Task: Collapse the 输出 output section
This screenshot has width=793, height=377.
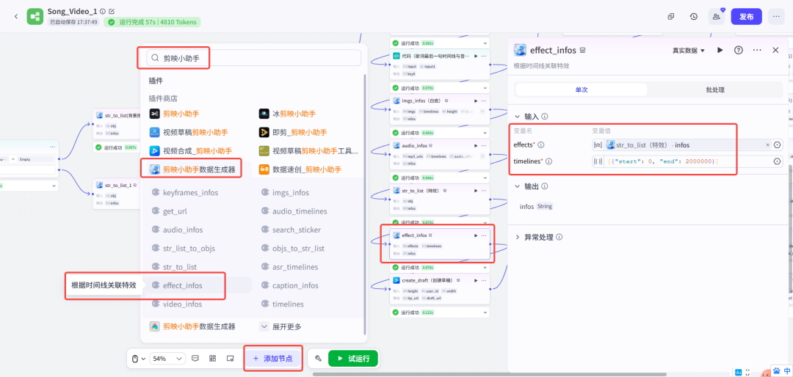Action: click(x=518, y=186)
